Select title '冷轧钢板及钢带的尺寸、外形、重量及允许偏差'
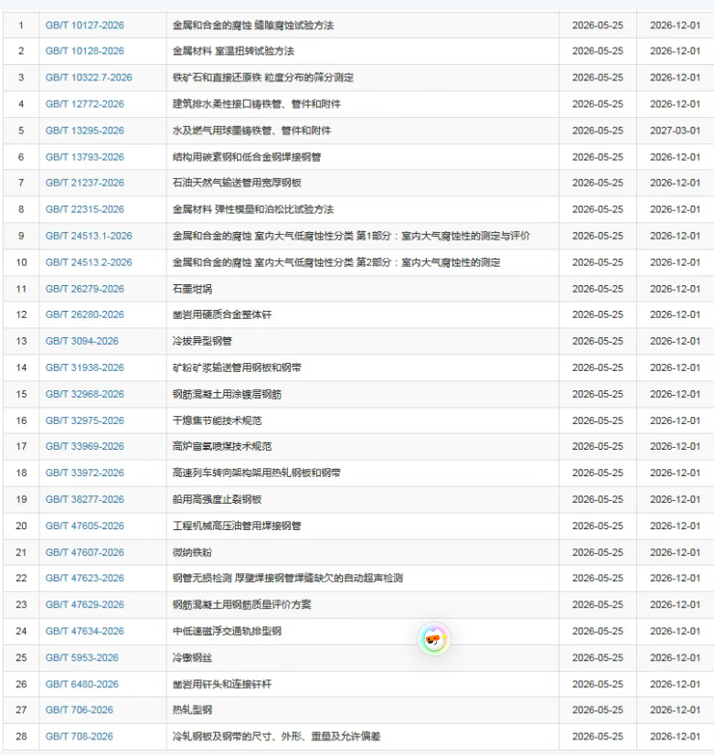Viewport: 714px width, 755px height. [x=276, y=736]
